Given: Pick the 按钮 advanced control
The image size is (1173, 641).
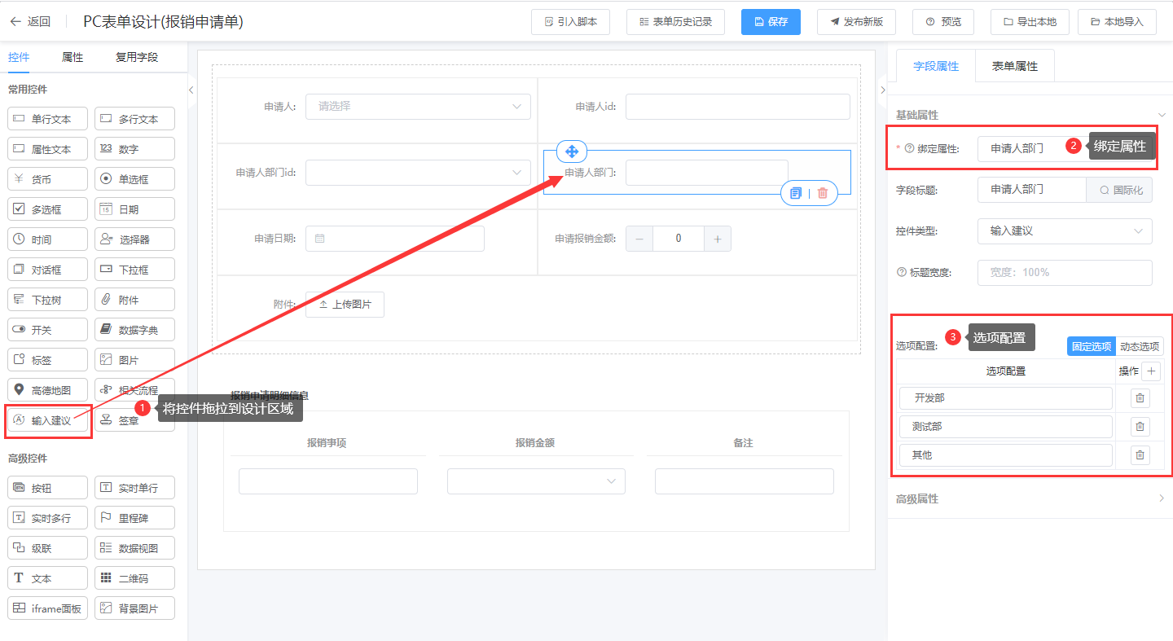Looking at the screenshot, I should pyautogui.click(x=47, y=488).
